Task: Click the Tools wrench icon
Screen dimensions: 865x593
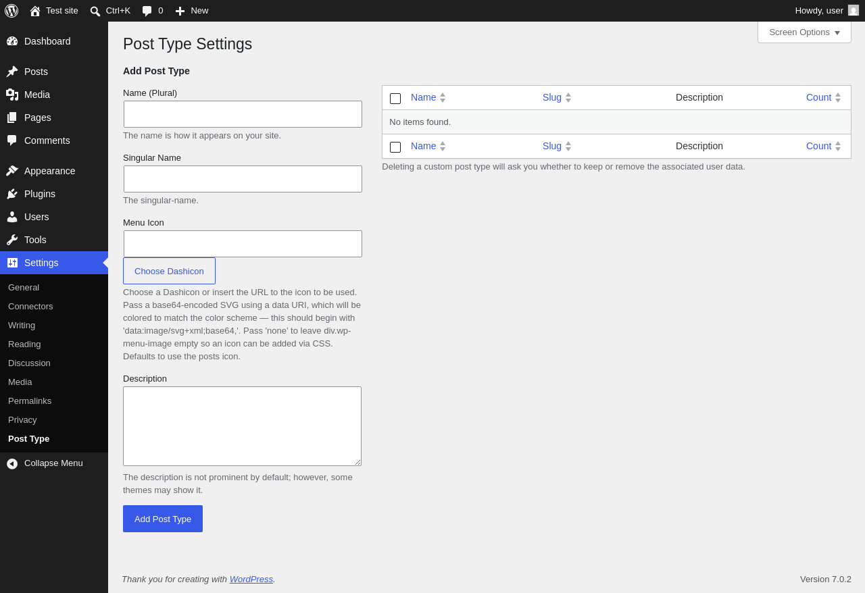Action: 12,240
